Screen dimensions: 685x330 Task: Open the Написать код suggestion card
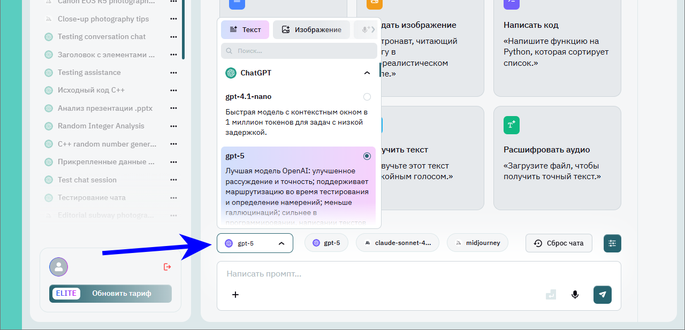[557, 48]
